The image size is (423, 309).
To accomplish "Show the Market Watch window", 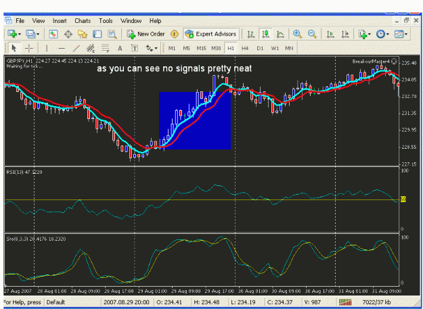I will [53, 34].
